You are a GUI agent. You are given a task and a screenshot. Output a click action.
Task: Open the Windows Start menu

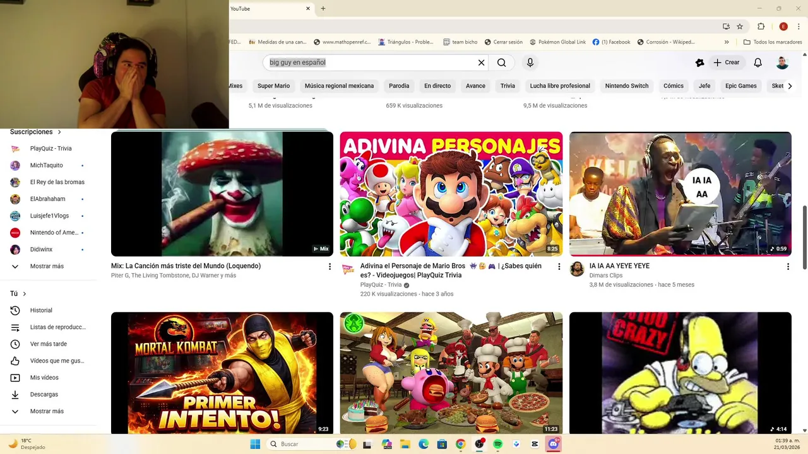[255, 444]
